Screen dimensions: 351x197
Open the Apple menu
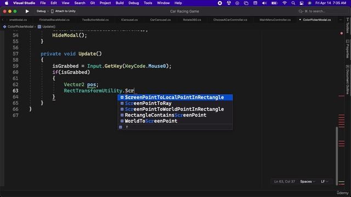click(7, 3)
